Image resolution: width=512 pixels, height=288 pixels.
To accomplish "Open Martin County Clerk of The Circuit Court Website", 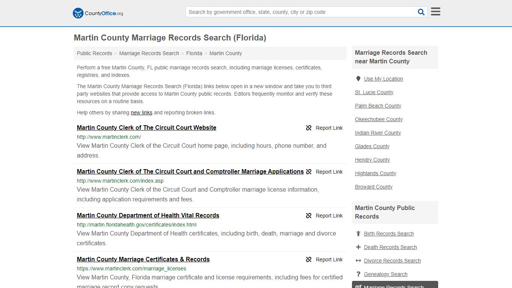I will 147,127.
